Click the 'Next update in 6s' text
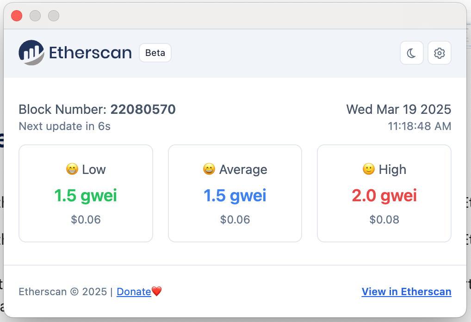The width and height of the screenshot is (471, 322). [65, 126]
